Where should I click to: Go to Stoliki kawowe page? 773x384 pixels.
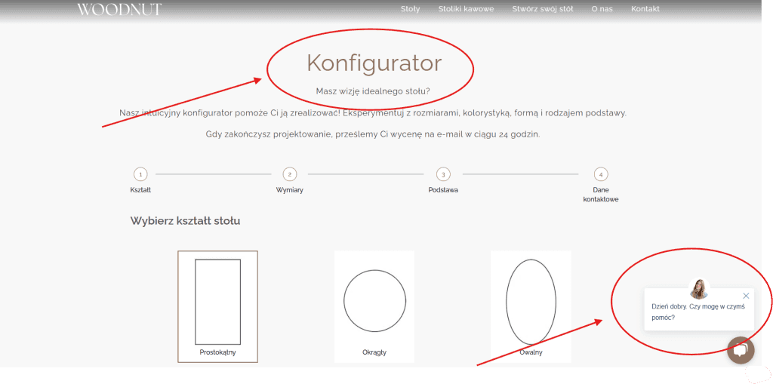(x=466, y=9)
